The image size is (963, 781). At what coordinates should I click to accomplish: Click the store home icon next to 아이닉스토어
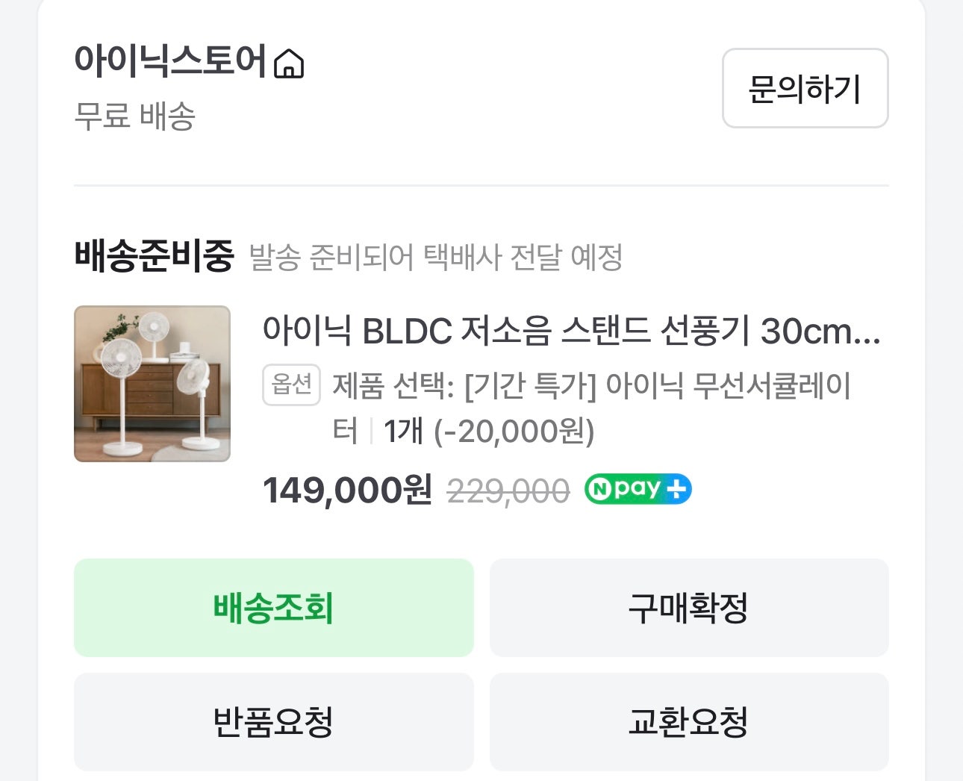[x=287, y=64]
